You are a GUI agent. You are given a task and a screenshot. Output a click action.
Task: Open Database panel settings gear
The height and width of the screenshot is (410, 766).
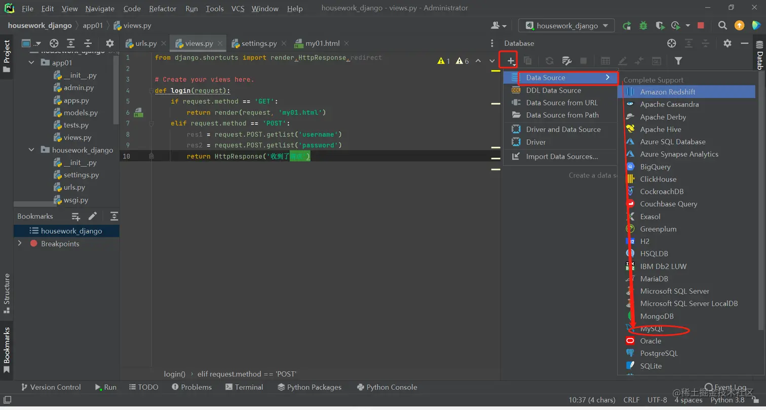(727, 43)
